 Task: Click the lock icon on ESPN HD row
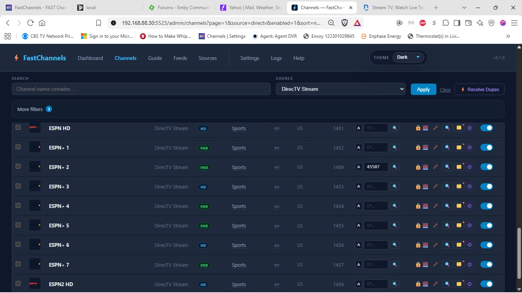click(418, 128)
